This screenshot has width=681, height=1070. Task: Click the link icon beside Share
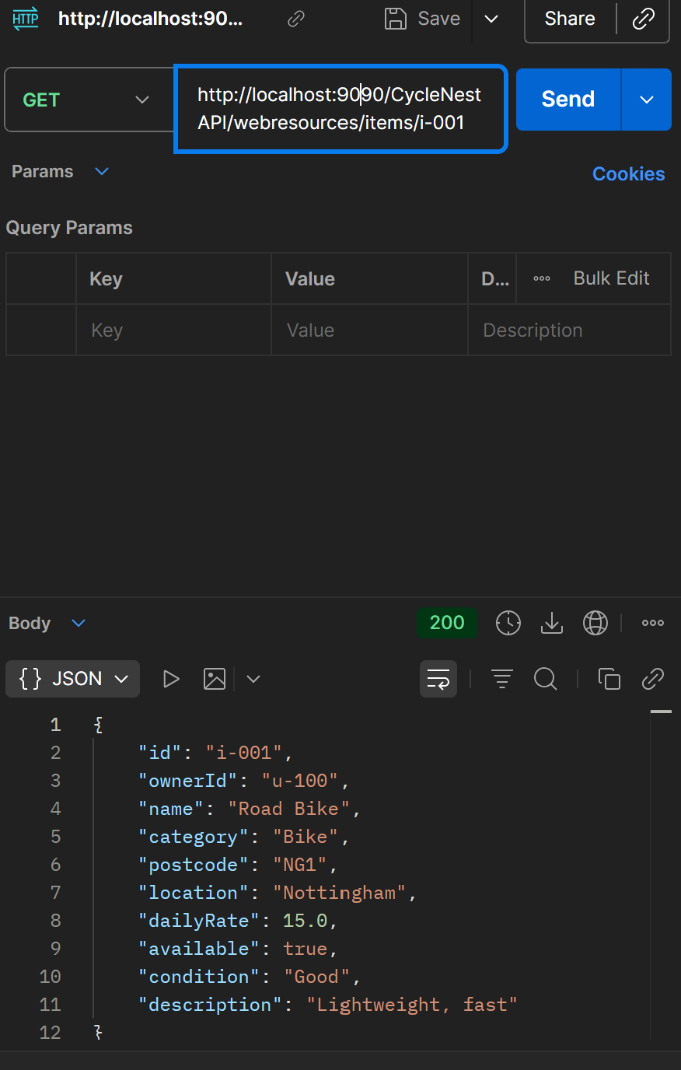[644, 19]
